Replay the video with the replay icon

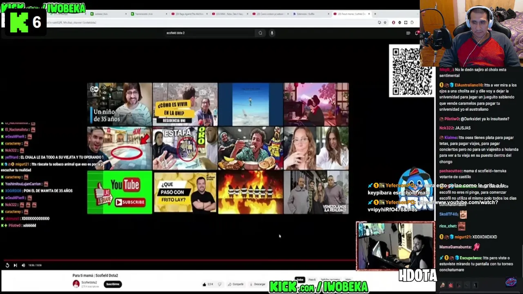coord(7,265)
